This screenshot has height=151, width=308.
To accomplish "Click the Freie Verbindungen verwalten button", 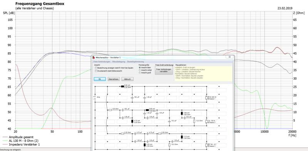I will [x=164, y=70].
